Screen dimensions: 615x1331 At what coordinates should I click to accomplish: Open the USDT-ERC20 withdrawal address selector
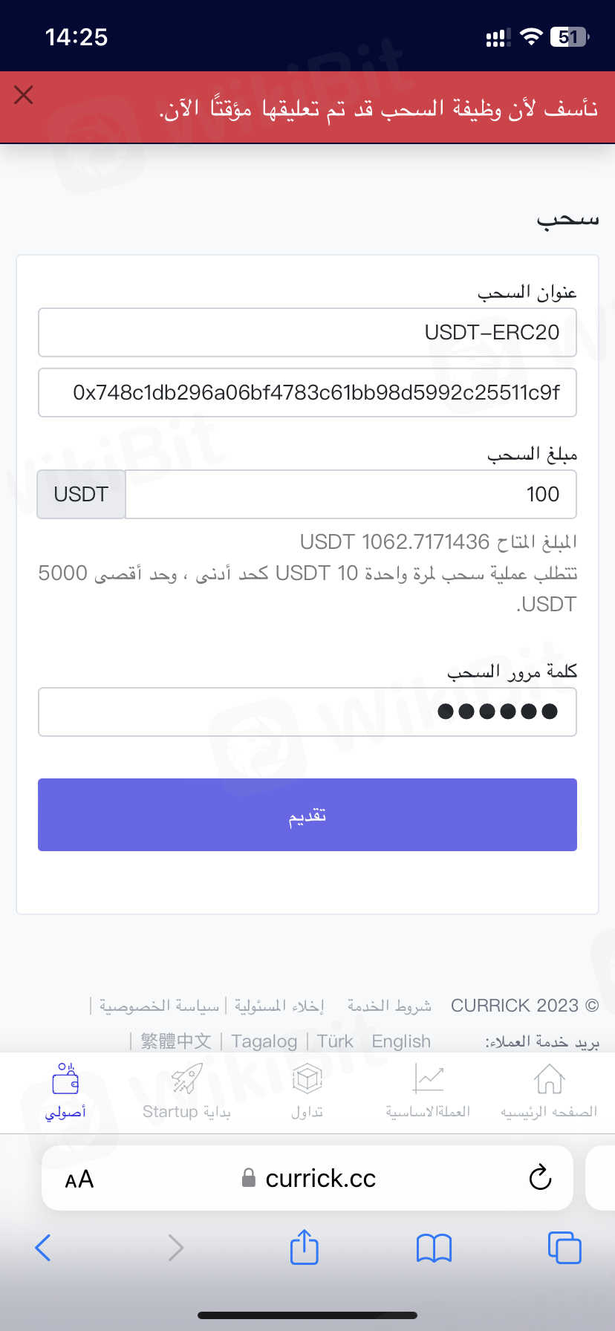pyautogui.click(x=307, y=333)
